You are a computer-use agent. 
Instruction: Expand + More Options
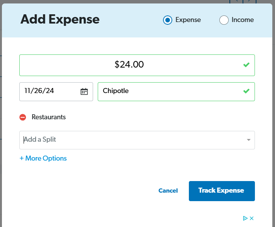tap(43, 158)
